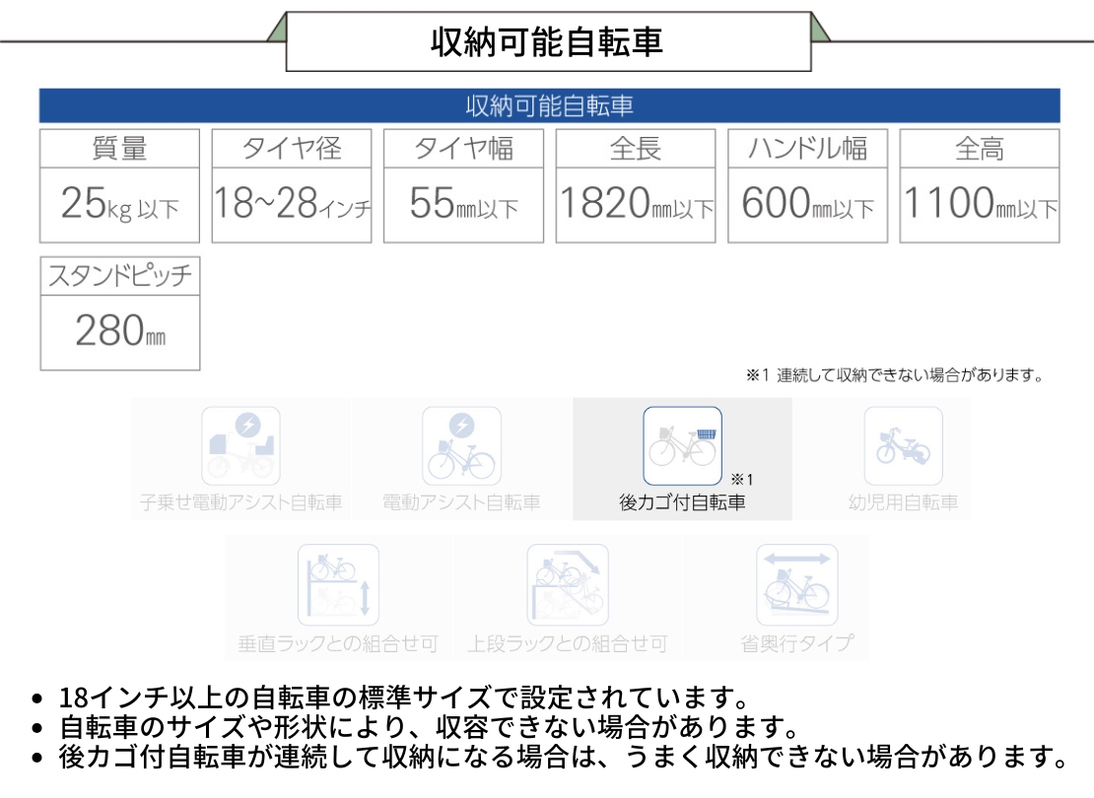
Task: Click the 子乗せ電動アシスト自転車 icon
Action: pyautogui.click(x=240, y=446)
